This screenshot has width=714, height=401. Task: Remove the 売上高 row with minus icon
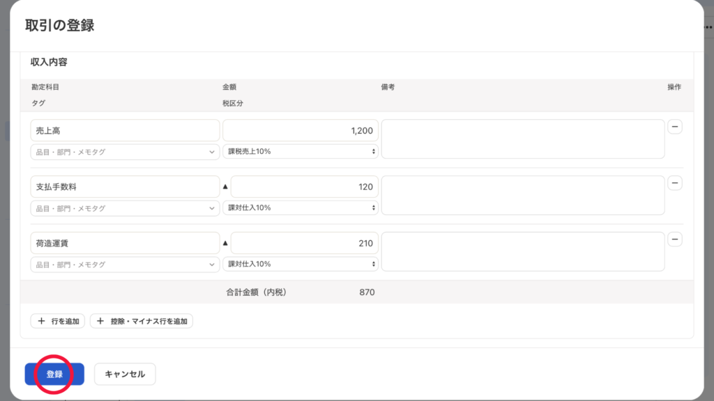[x=675, y=127]
